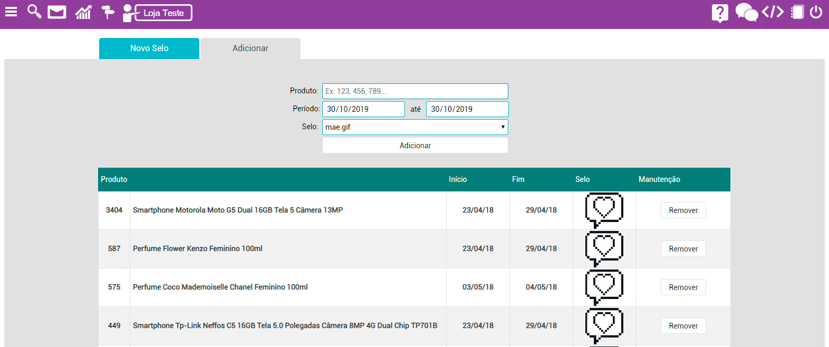The width and height of the screenshot is (829, 347).
Task: Click the search magnifier icon
Action: tap(34, 12)
